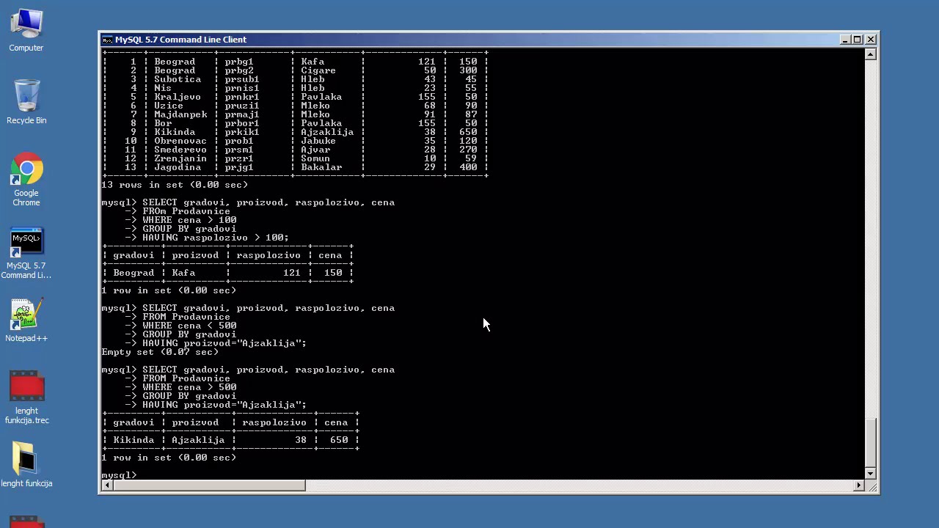Click Majdanpek row in table listing
The width and height of the screenshot is (939, 528).
tap(295, 114)
